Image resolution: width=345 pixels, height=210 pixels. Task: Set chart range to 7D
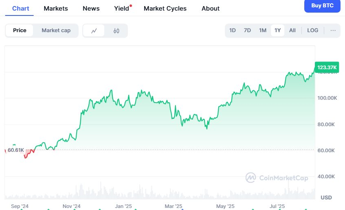[247, 31]
